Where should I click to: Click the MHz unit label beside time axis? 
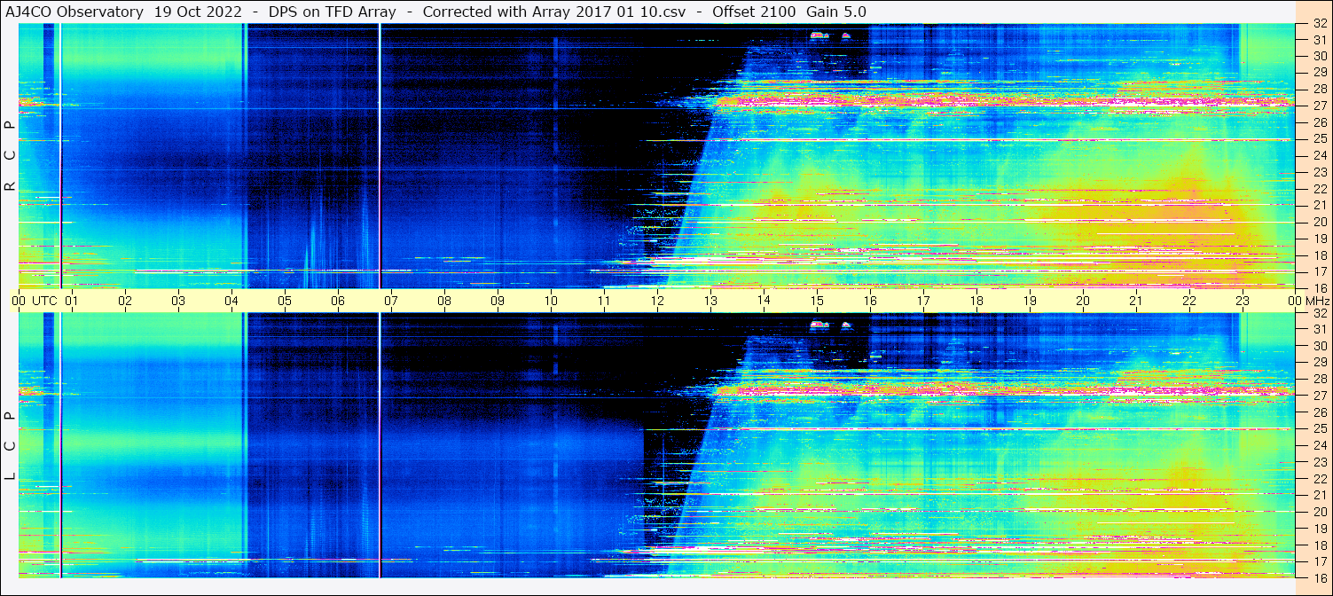pyautogui.click(x=1316, y=301)
